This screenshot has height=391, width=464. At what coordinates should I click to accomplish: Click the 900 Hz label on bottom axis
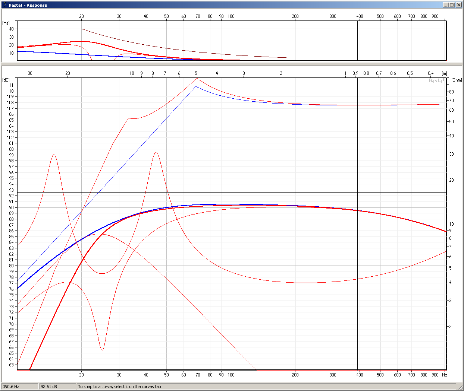tap(435, 375)
